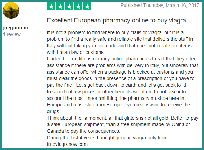
Task: Click the line starting "During the last 4 years"
Action: tap(107, 138)
